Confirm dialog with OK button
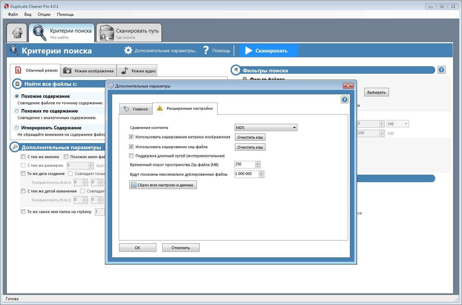 click(x=138, y=248)
